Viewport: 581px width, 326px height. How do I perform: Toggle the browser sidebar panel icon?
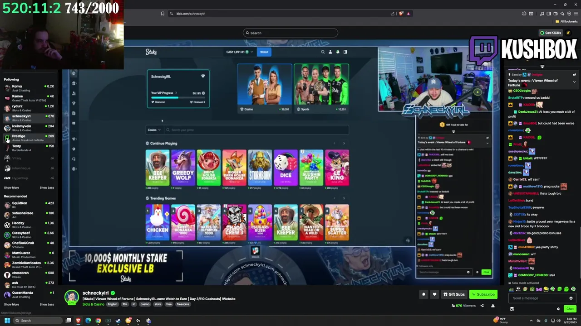point(549,14)
